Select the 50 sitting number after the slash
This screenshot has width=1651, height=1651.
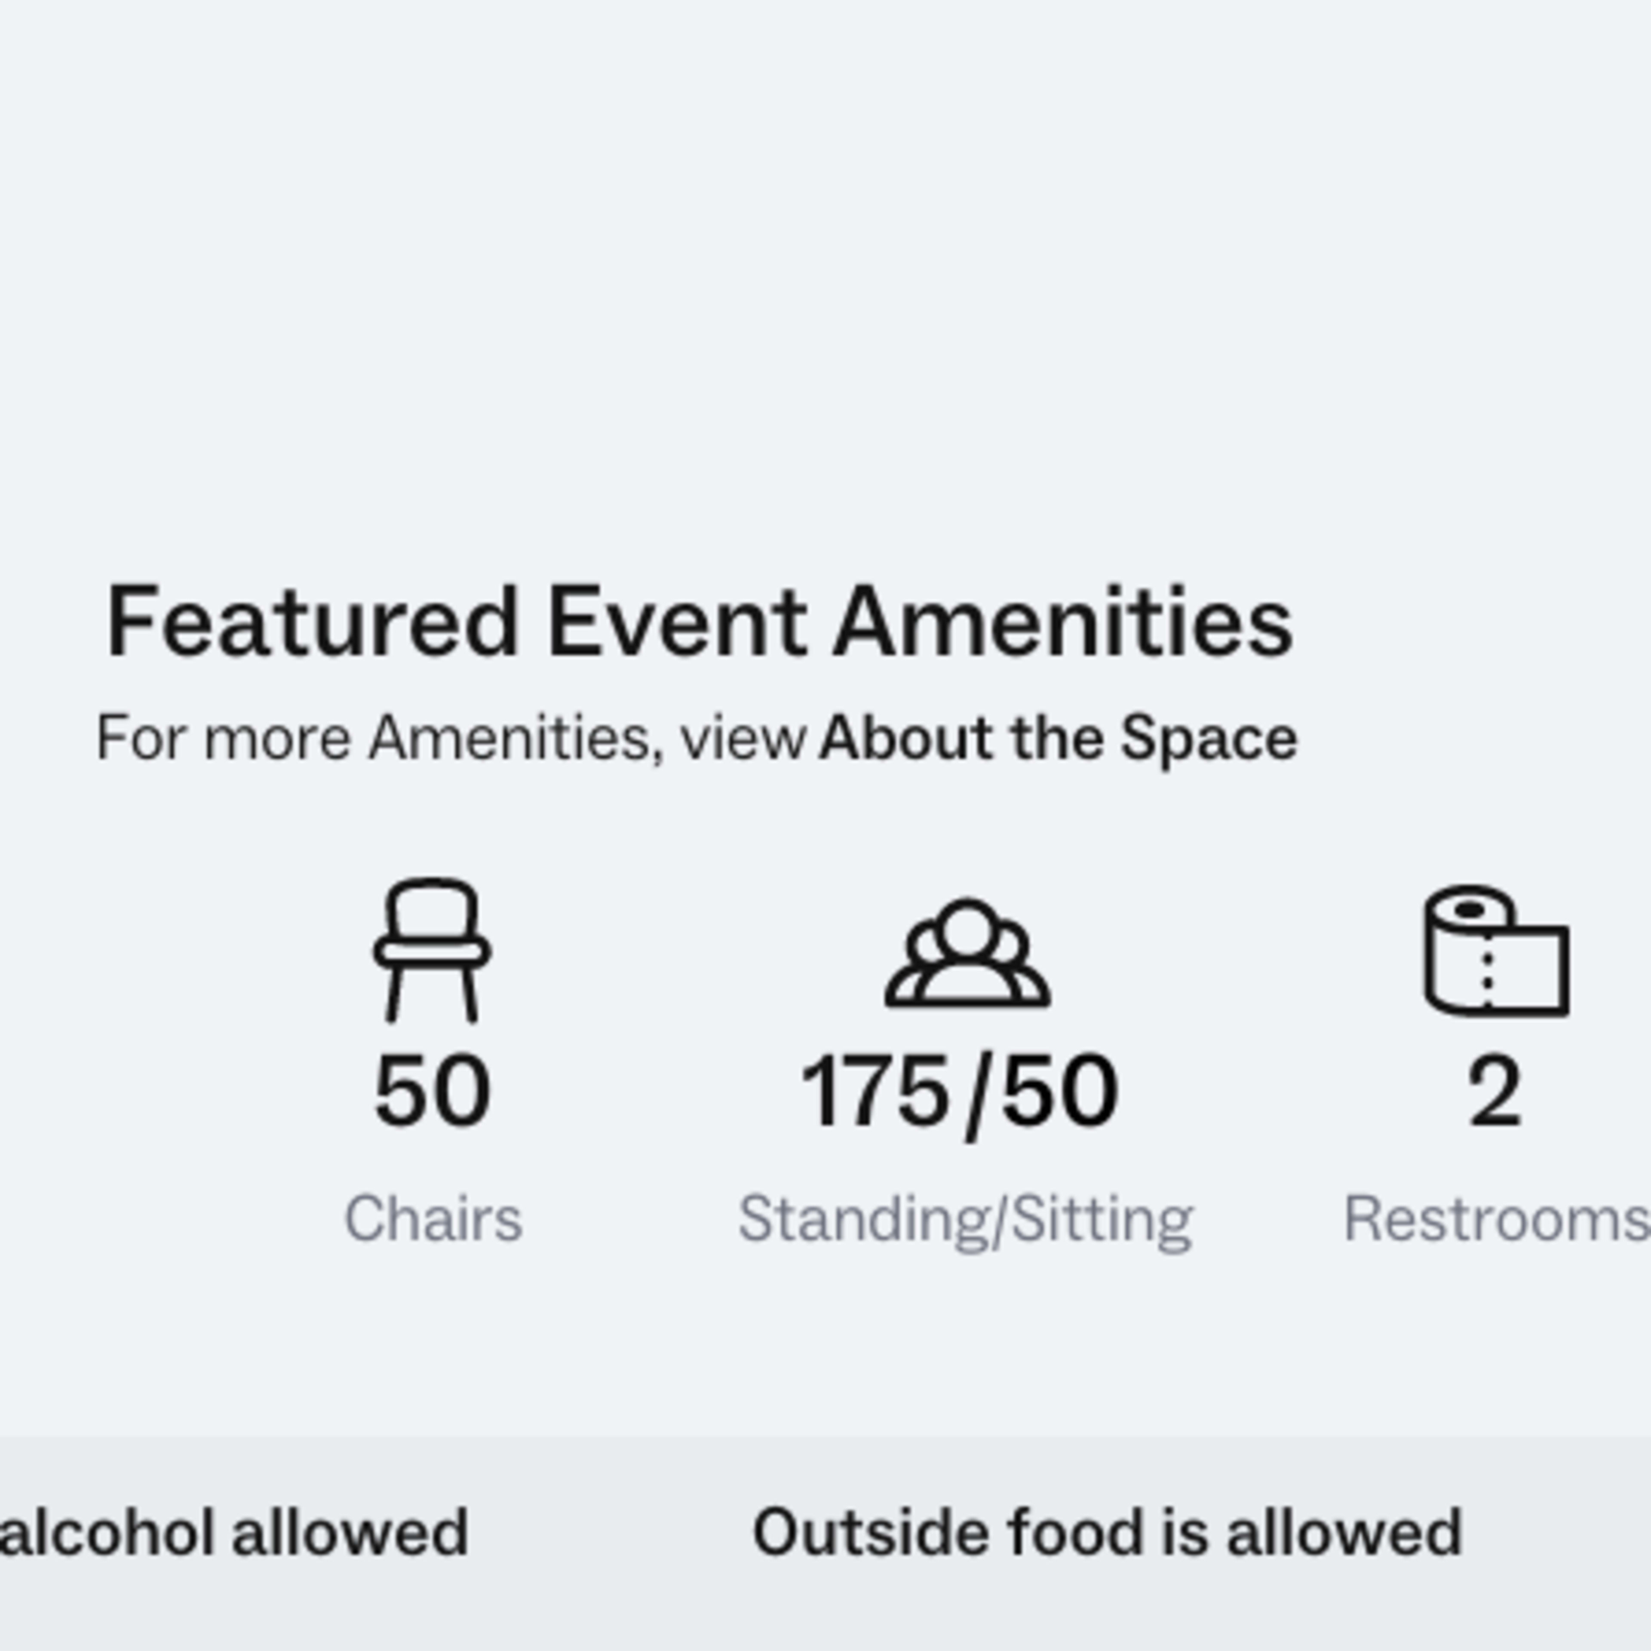point(1060,1090)
